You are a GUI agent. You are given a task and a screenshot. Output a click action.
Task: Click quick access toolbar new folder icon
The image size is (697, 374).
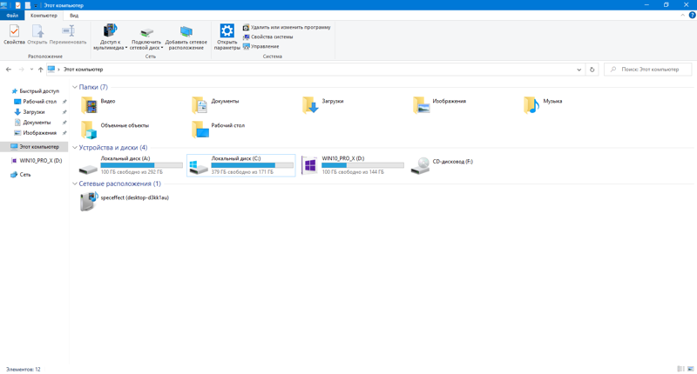tap(28, 5)
